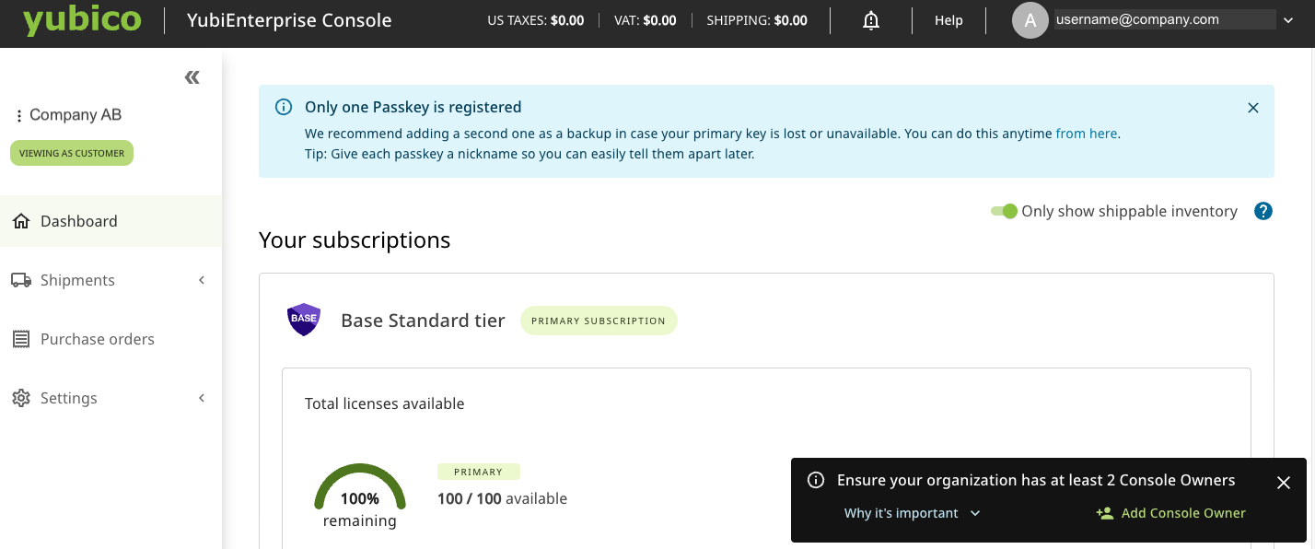This screenshot has height=549, width=1315.
Task: Click the PRIMARY license tag
Action: click(479, 472)
